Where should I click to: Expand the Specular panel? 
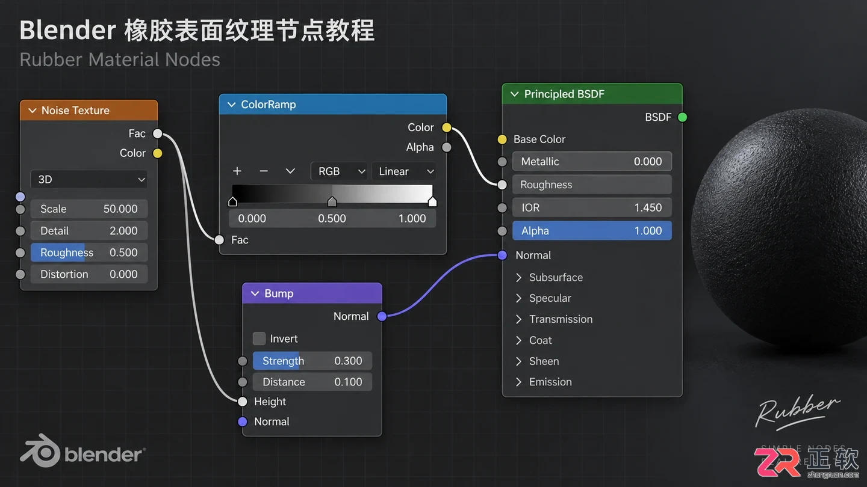click(x=518, y=298)
